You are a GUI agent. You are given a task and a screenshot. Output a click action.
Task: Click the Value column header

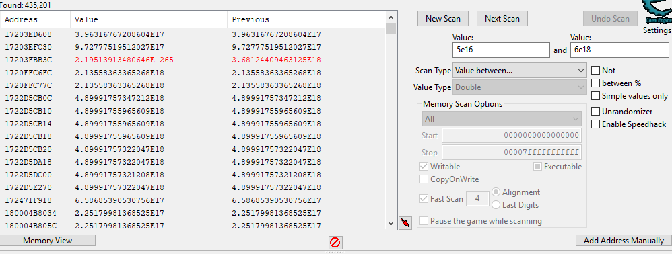point(149,19)
